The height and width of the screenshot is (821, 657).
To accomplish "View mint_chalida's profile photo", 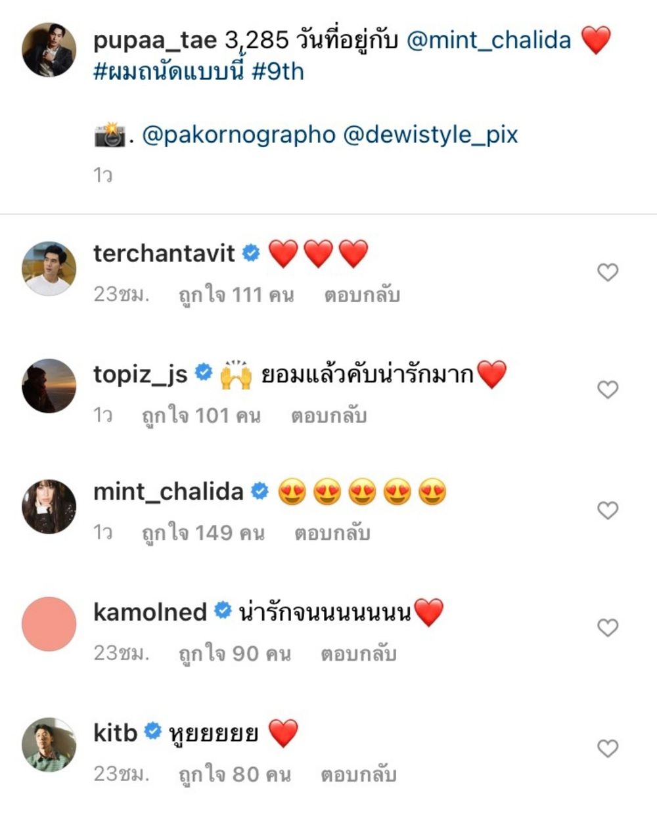I will click(49, 506).
